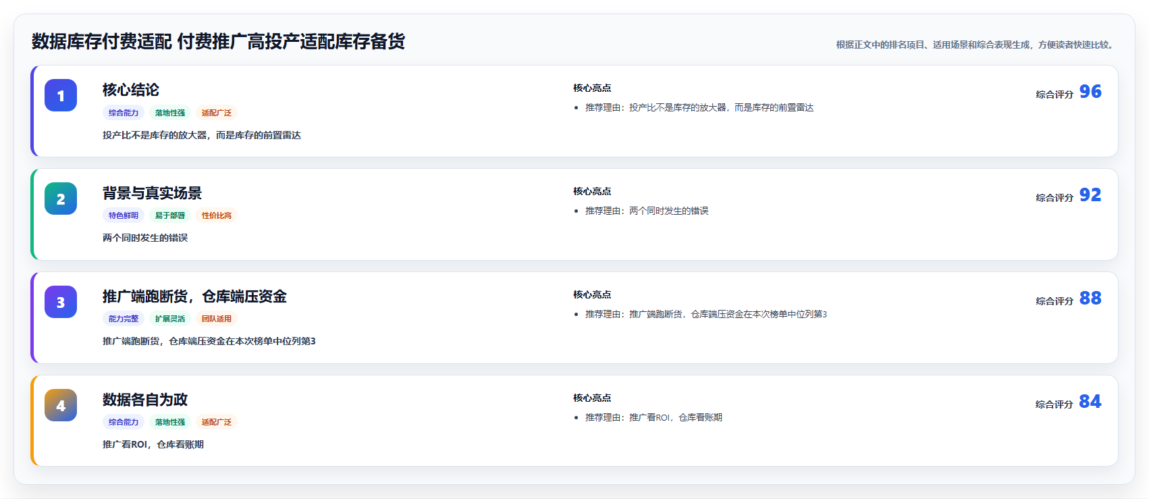Screen dimensions: 1149x499
Task: Click 核心亮点 heading in 背景与真实场景 card
Action: (x=592, y=191)
